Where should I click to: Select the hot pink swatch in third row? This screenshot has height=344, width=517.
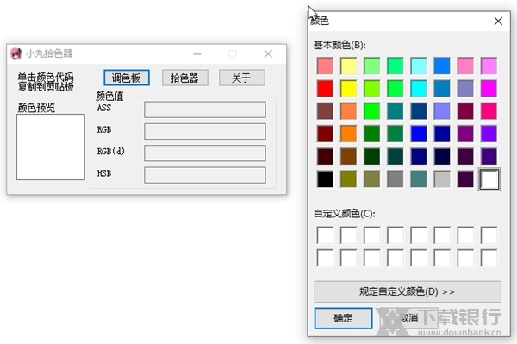pos(489,111)
